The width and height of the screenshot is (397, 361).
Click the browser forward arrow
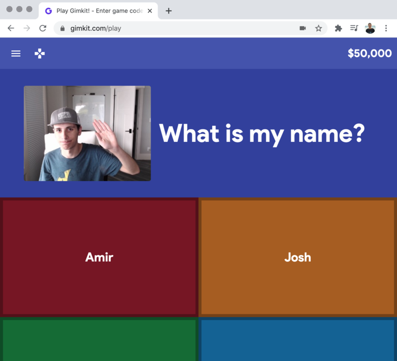(27, 28)
